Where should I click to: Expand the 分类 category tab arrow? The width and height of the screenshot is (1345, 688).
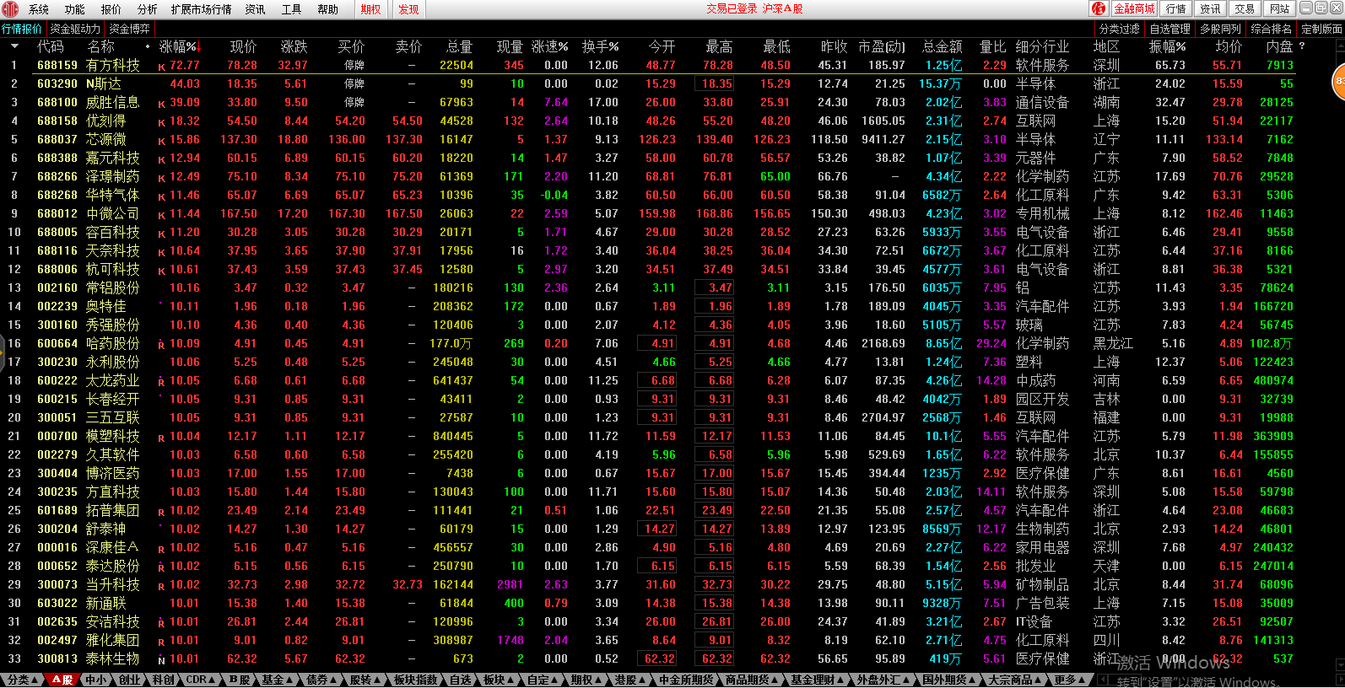click(x=35, y=680)
